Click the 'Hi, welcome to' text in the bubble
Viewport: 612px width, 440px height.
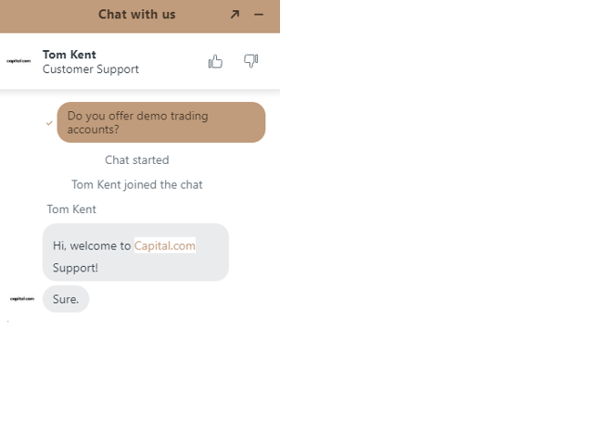(92, 245)
